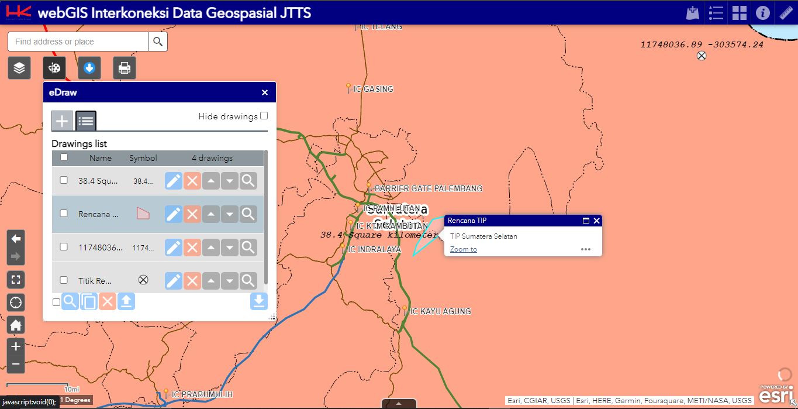Zoom to the 11748036... drawing
The image size is (798, 409).
tap(248, 248)
